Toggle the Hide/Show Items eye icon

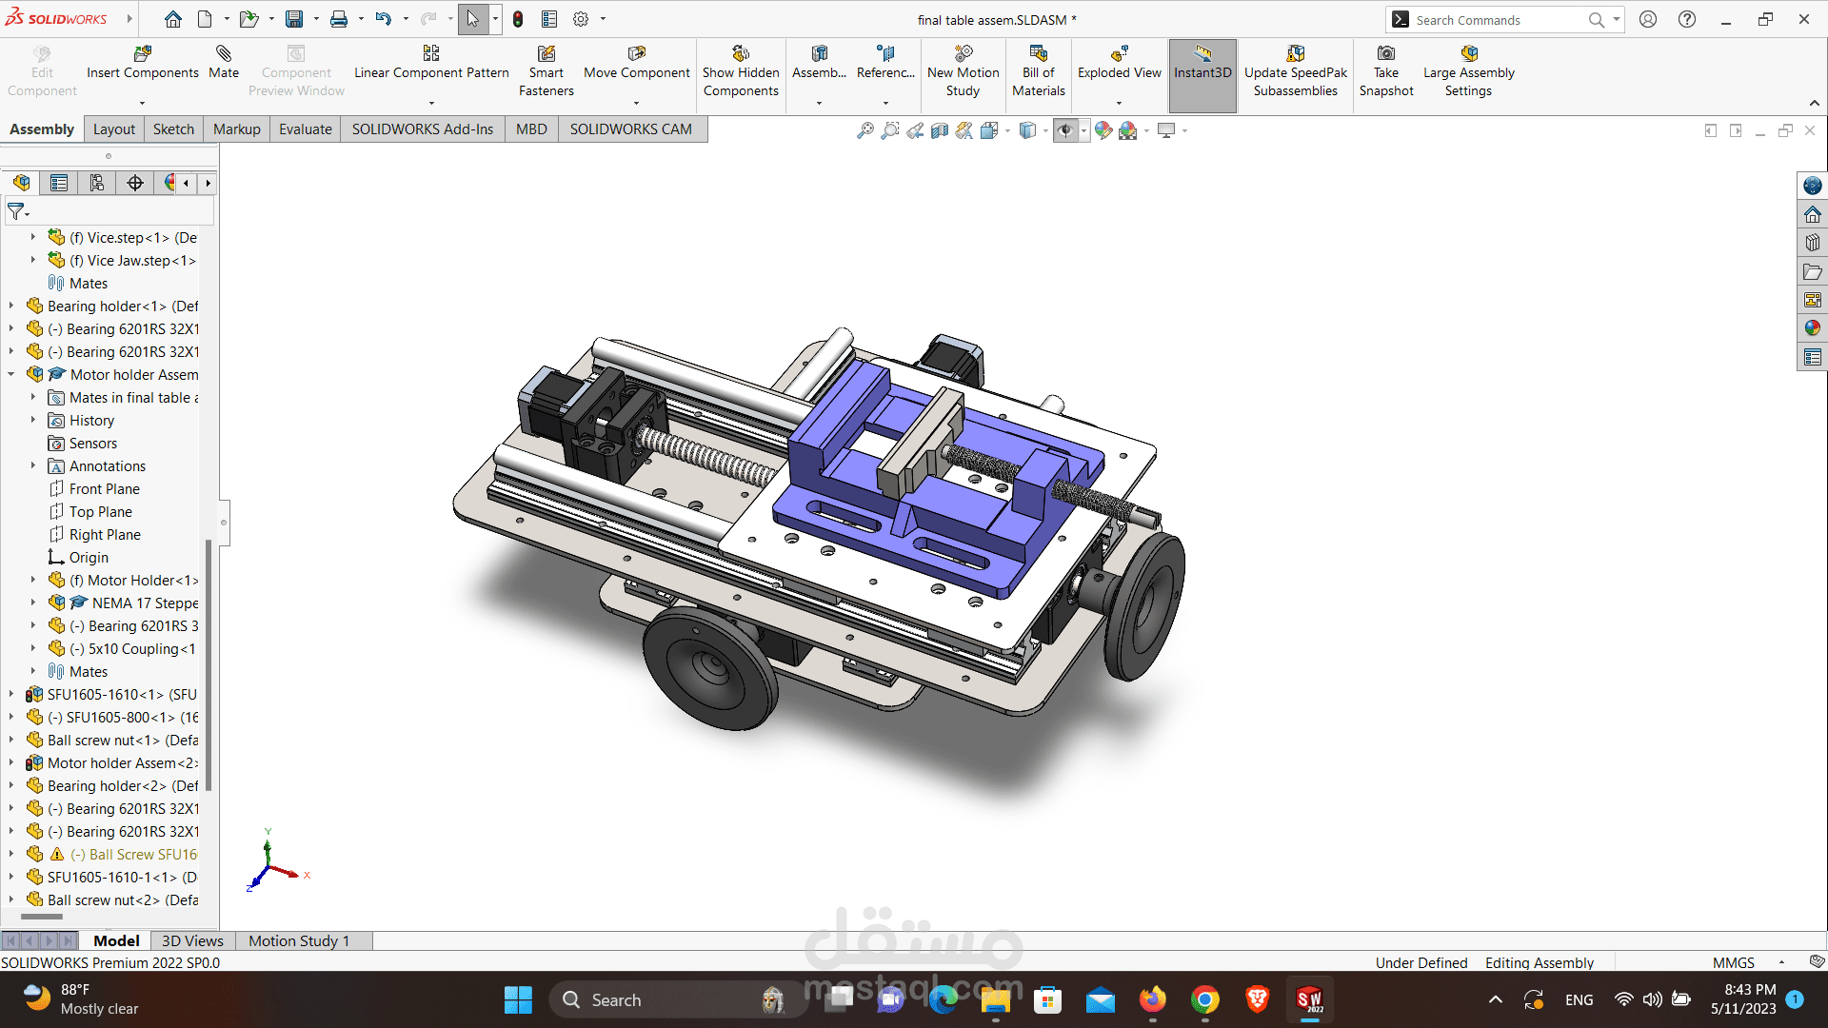click(1065, 130)
